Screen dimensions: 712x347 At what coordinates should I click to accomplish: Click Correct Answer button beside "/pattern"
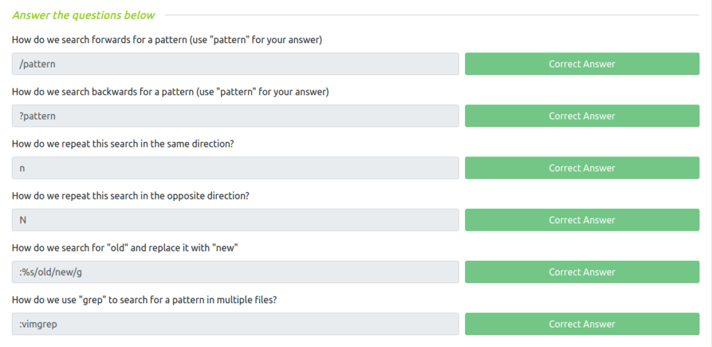click(582, 64)
